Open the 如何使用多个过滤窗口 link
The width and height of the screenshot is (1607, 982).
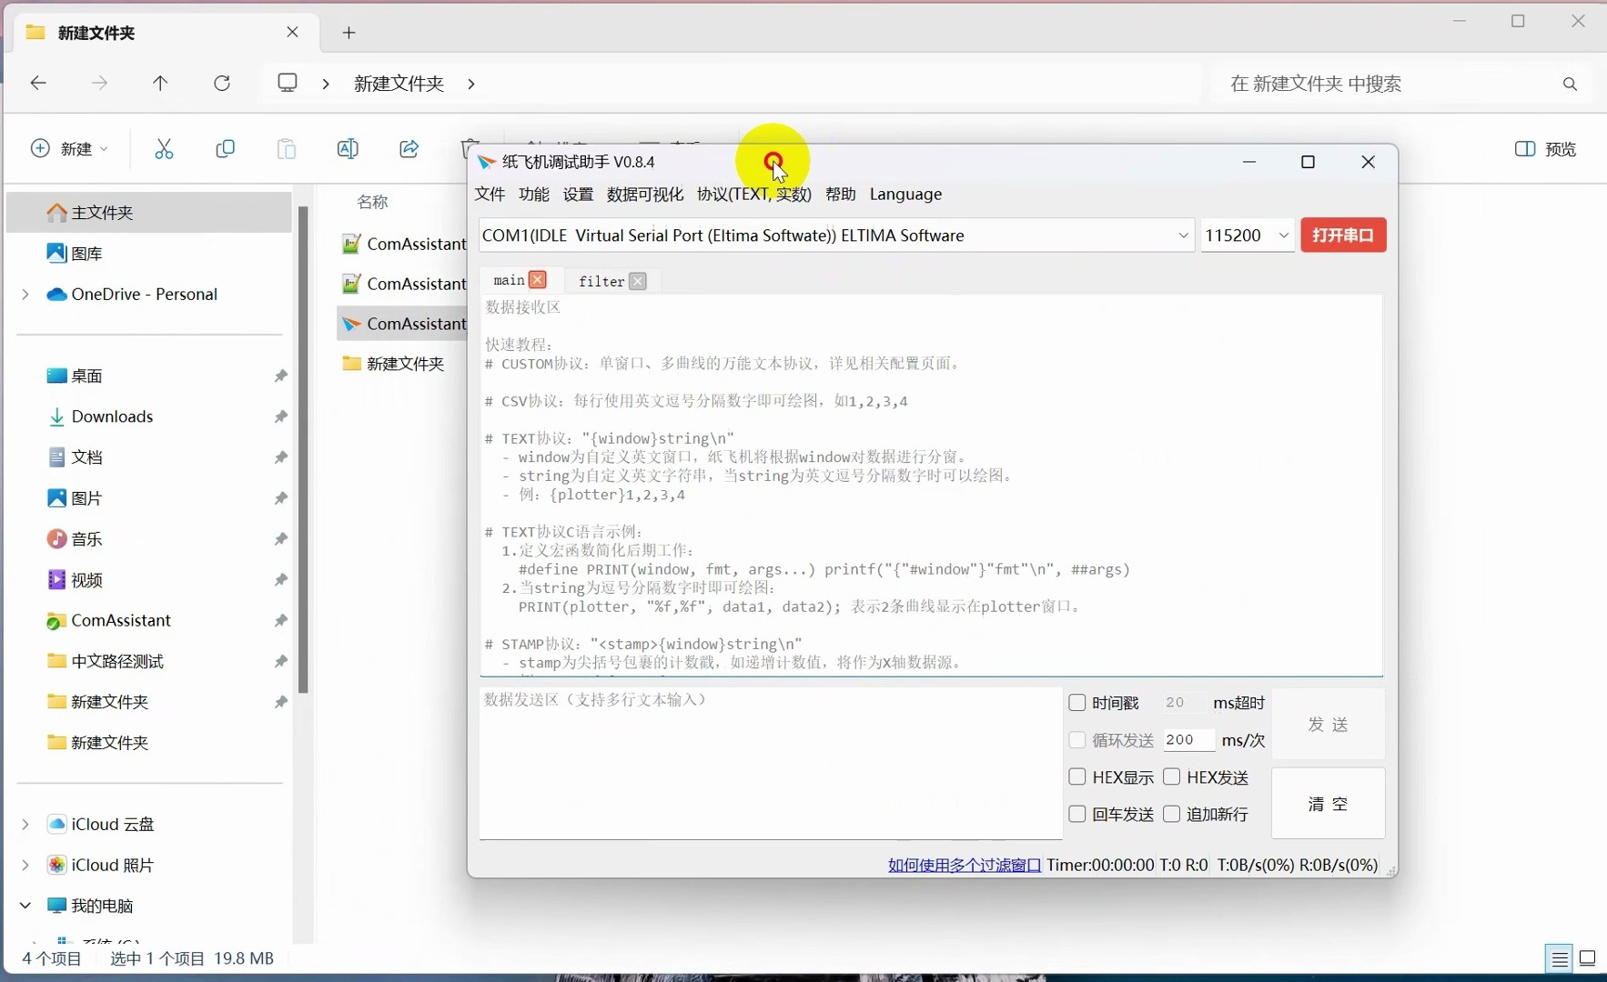[965, 865]
